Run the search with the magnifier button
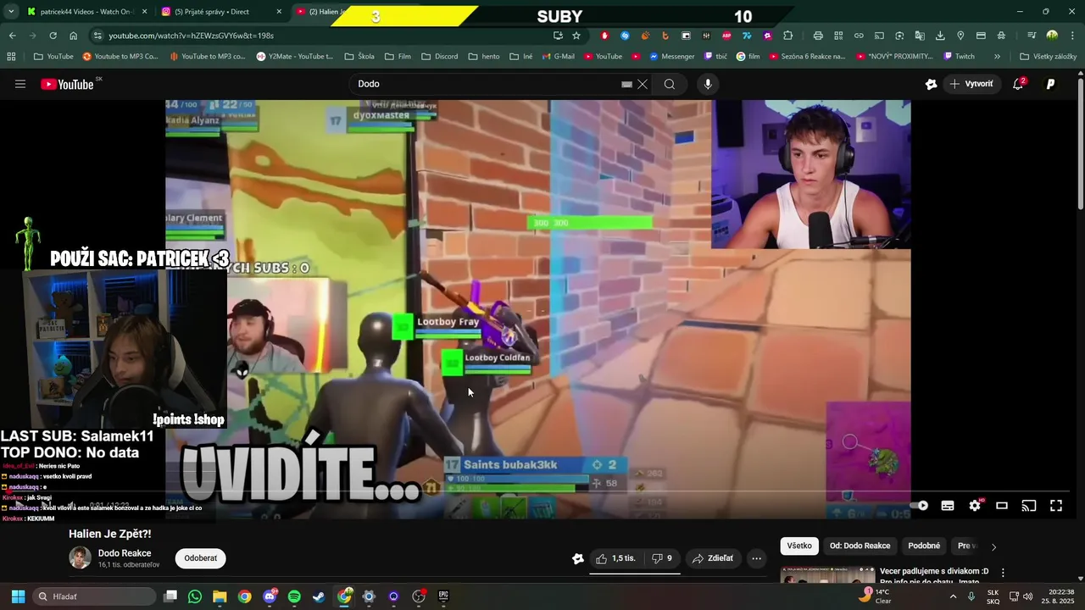 pos(670,84)
